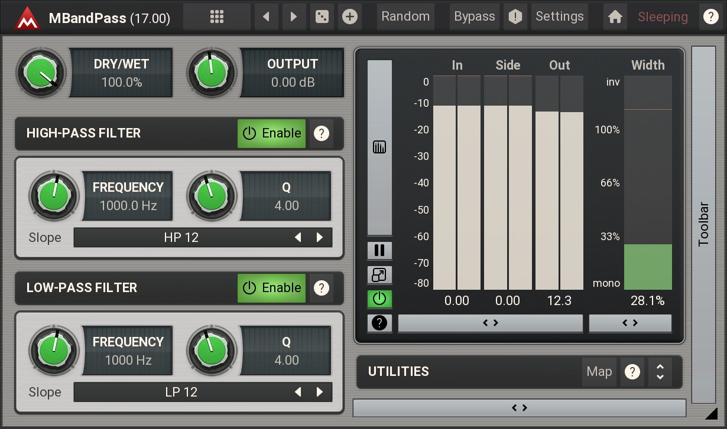This screenshot has width=727, height=429.
Task: Click the meter popup window icon
Action: (x=379, y=275)
